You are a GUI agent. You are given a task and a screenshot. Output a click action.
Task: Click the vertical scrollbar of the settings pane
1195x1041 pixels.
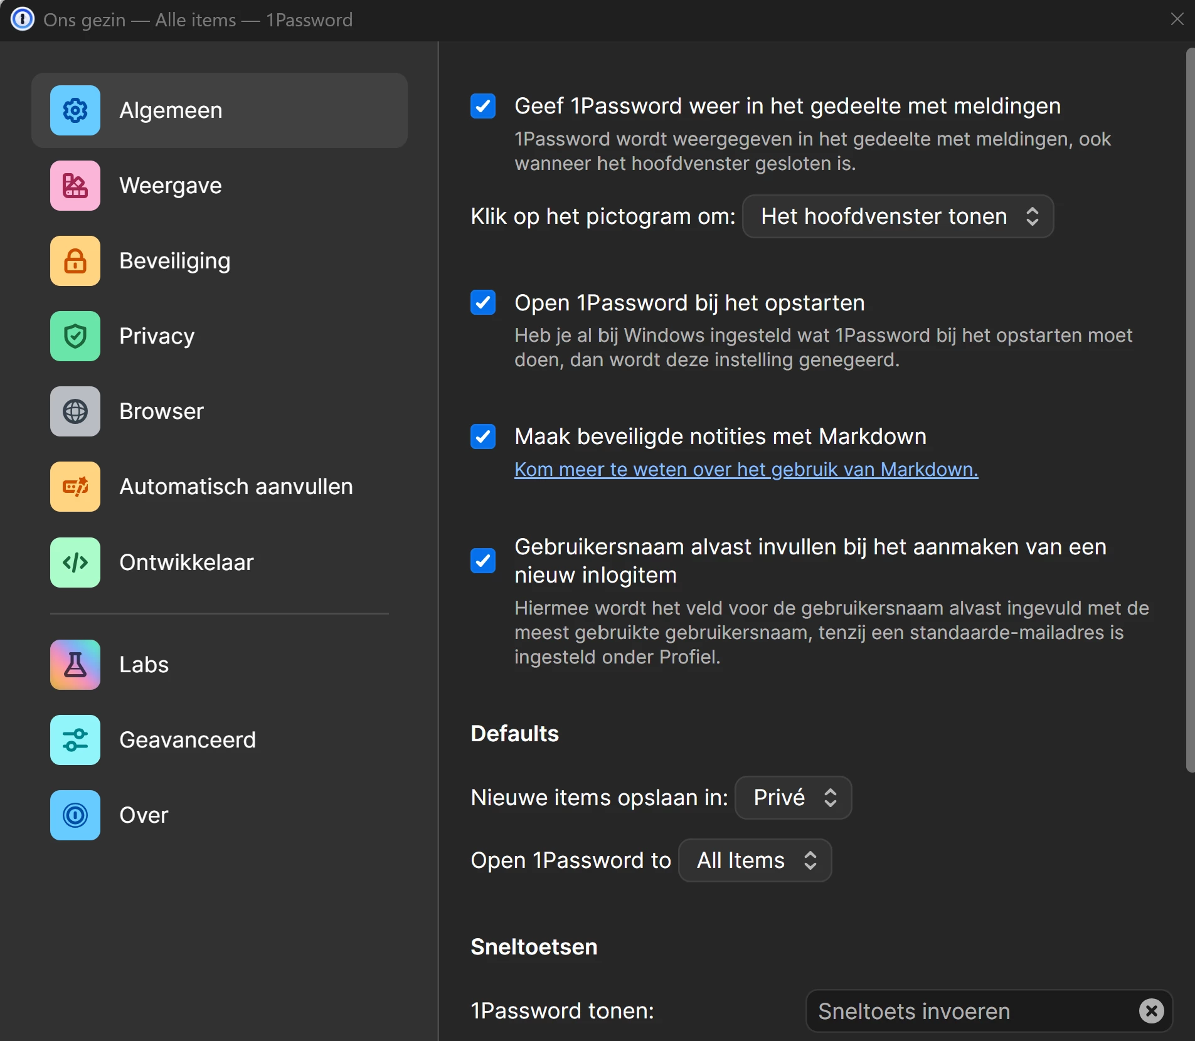point(1190,410)
